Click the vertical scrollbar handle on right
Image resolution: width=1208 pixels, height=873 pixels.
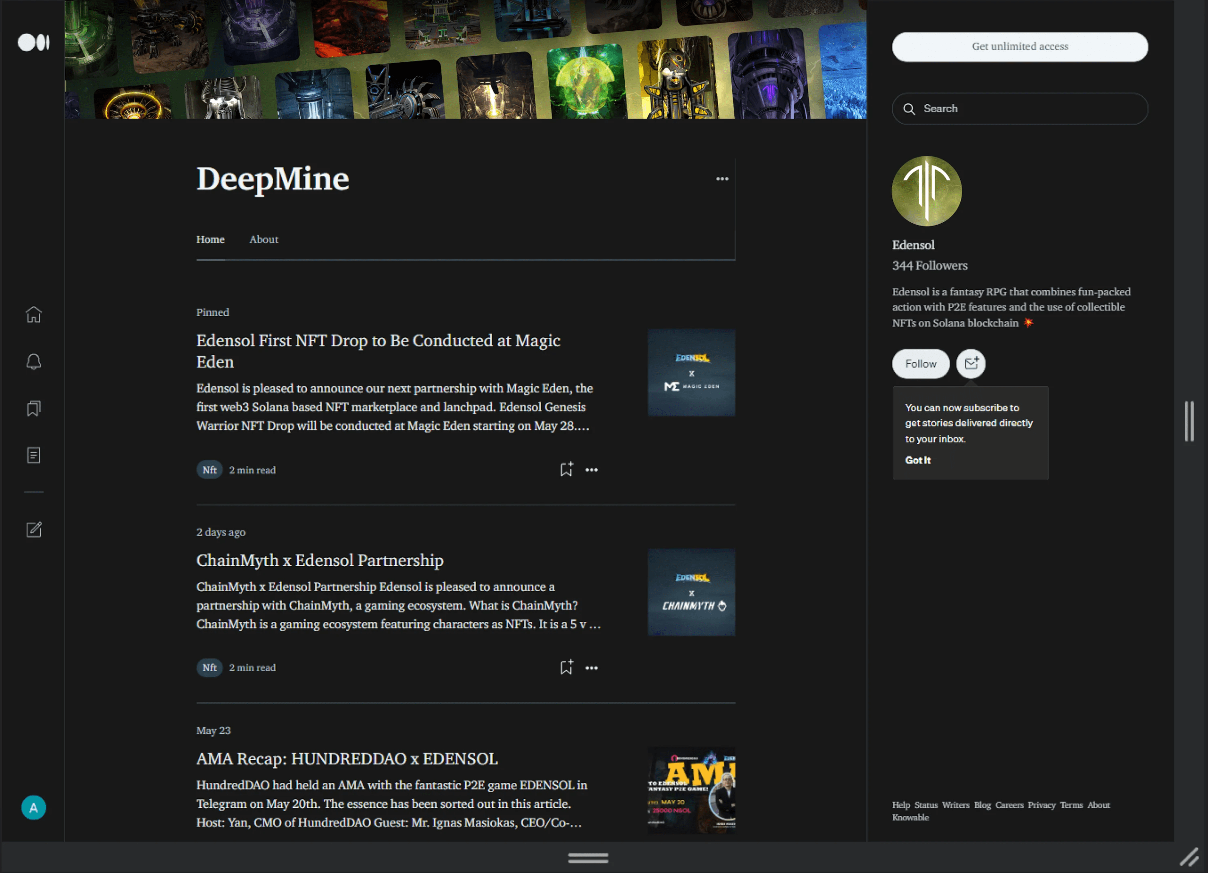point(1189,421)
